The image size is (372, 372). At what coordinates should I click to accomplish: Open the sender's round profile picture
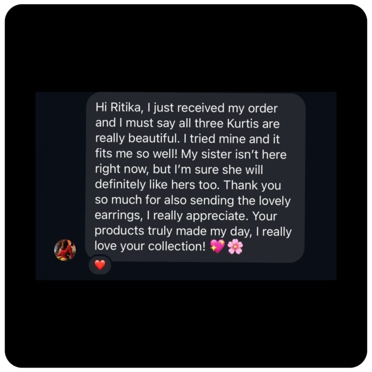click(x=65, y=250)
